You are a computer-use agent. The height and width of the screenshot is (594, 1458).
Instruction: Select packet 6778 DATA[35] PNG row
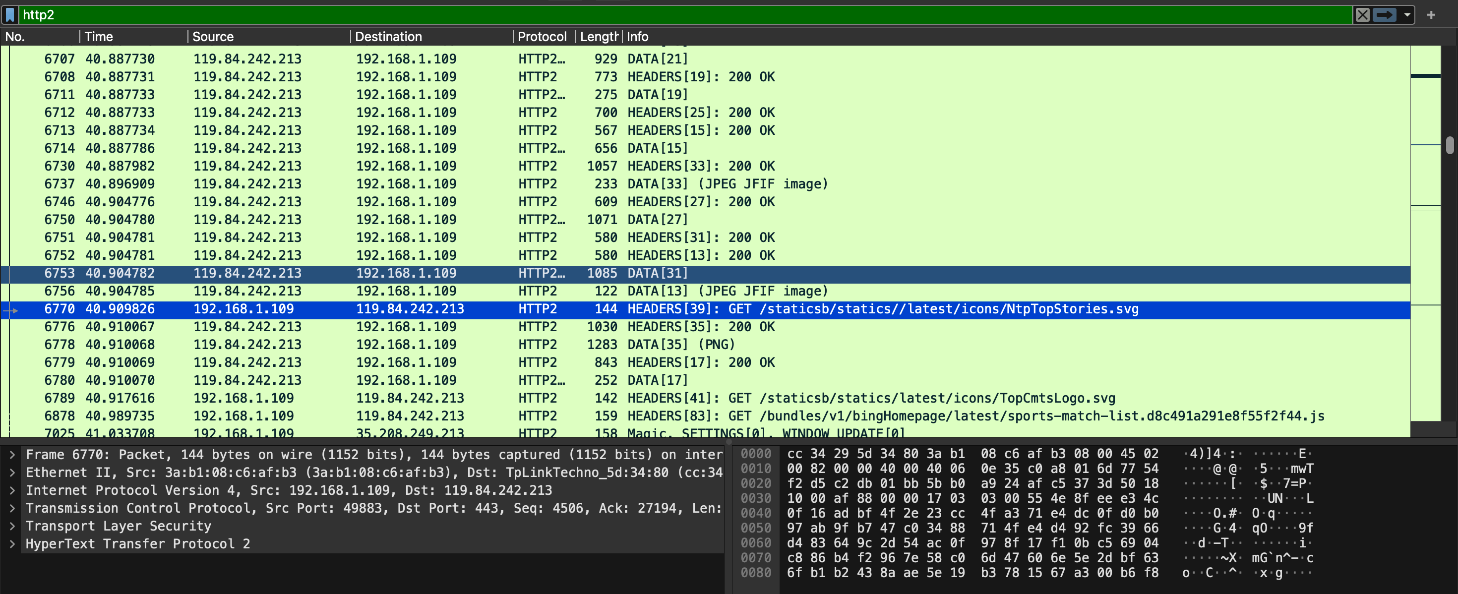click(x=705, y=345)
